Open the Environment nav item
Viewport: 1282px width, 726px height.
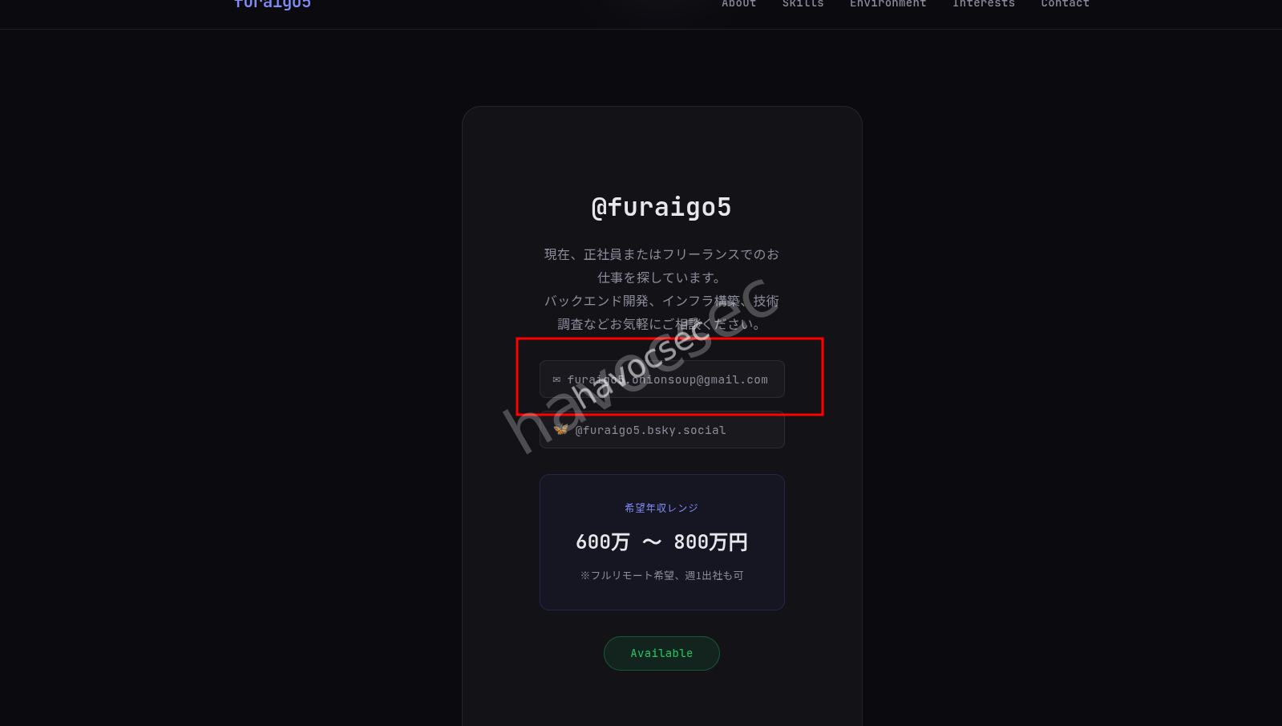[888, 4]
